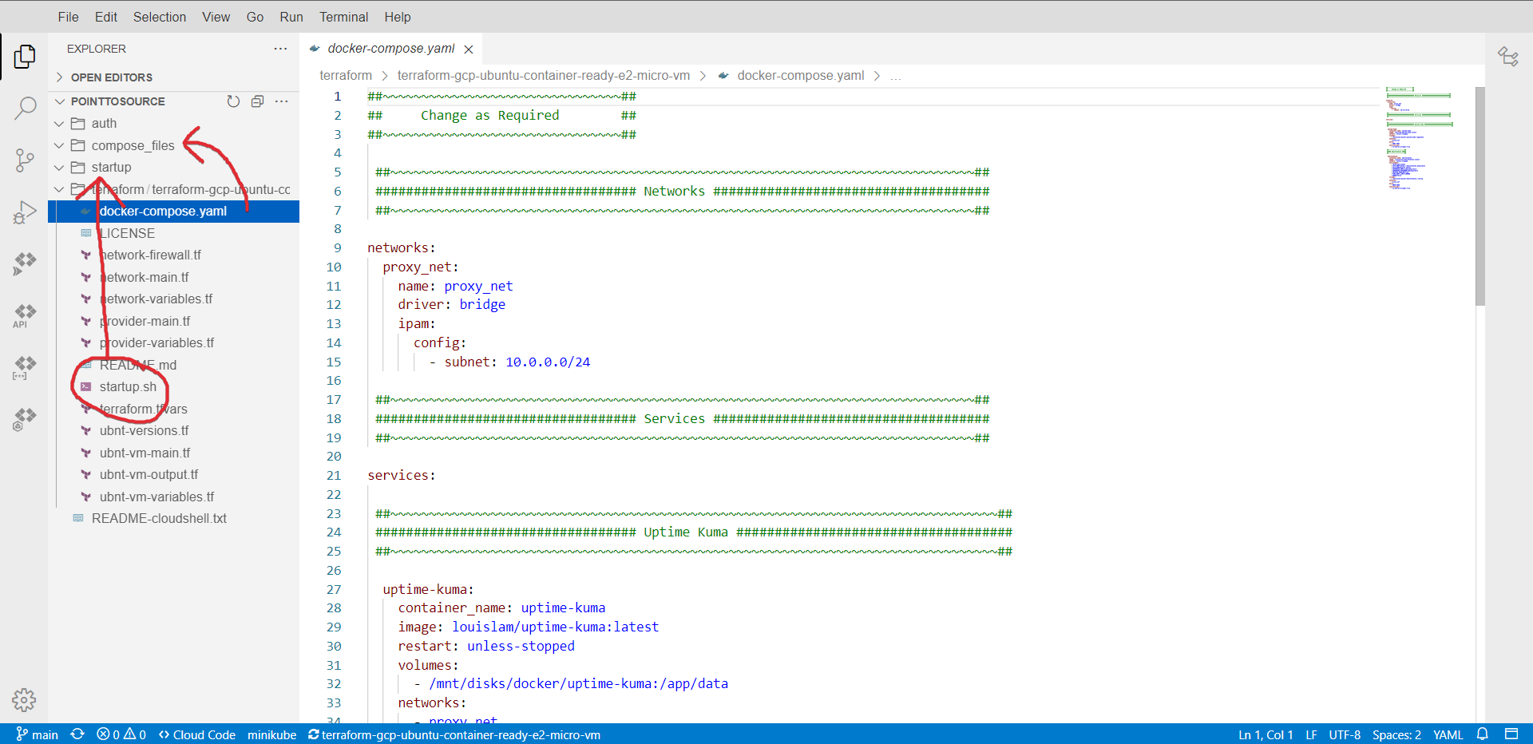Click line number 15 in gutter
The width and height of the screenshot is (1533, 744).
click(x=334, y=362)
